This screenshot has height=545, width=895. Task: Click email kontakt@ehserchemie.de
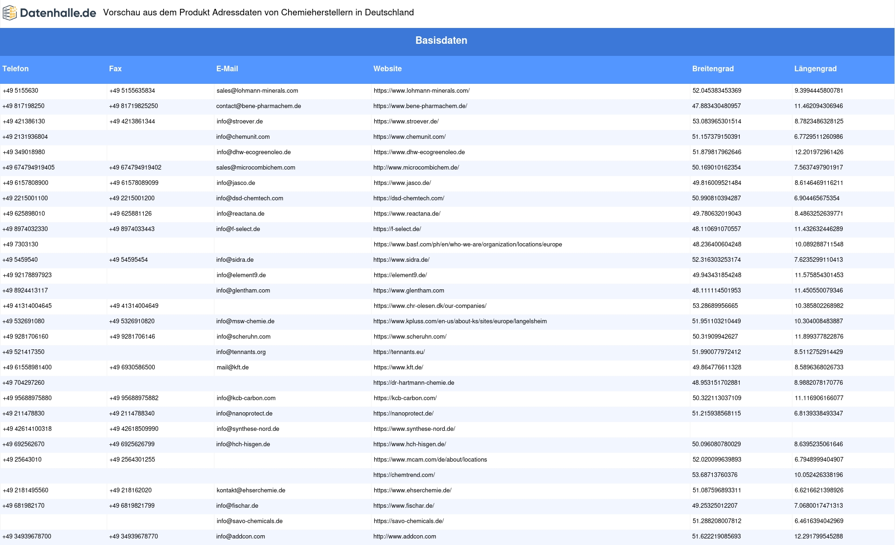click(x=251, y=490)
